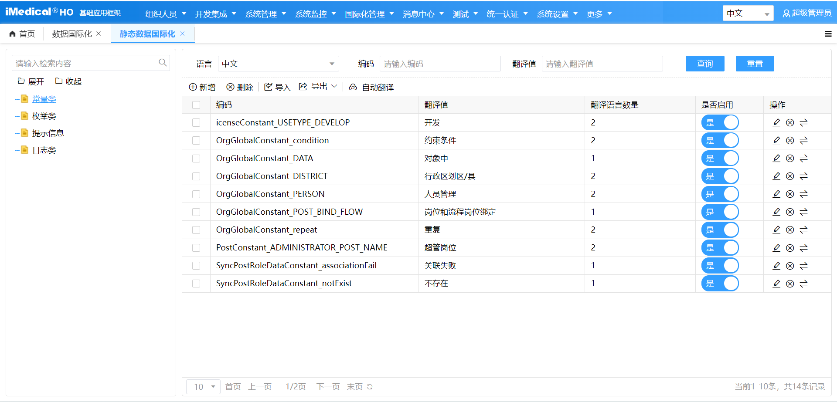Image resolution: width=837 pixels, height=402 pixels.
Task: Open the 消息中心 menu
Action: coord(423,14)
